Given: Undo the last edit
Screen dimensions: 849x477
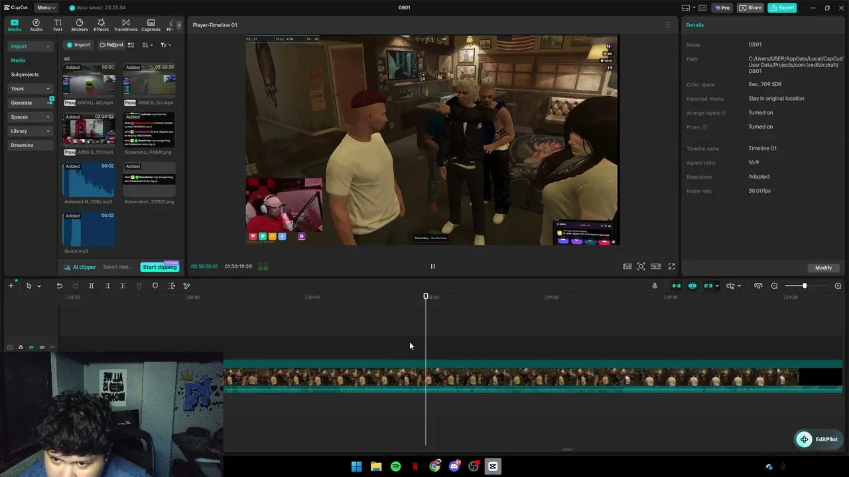Looking at the screenshot, I should [x=59, y=286].
